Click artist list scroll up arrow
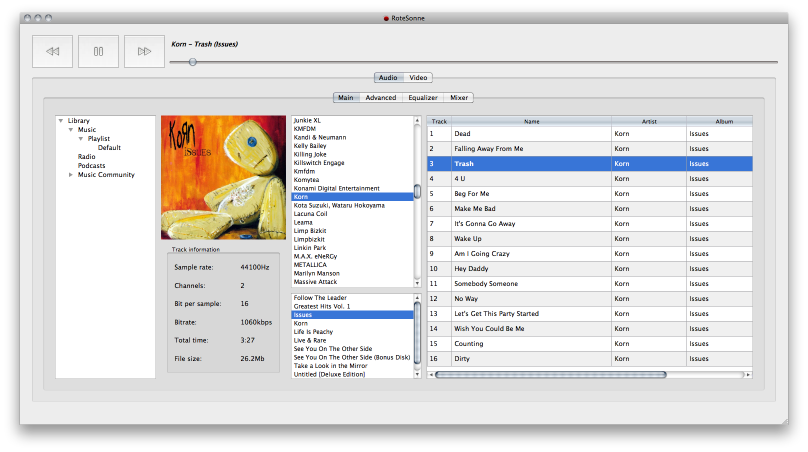 (x=417, y=120)
